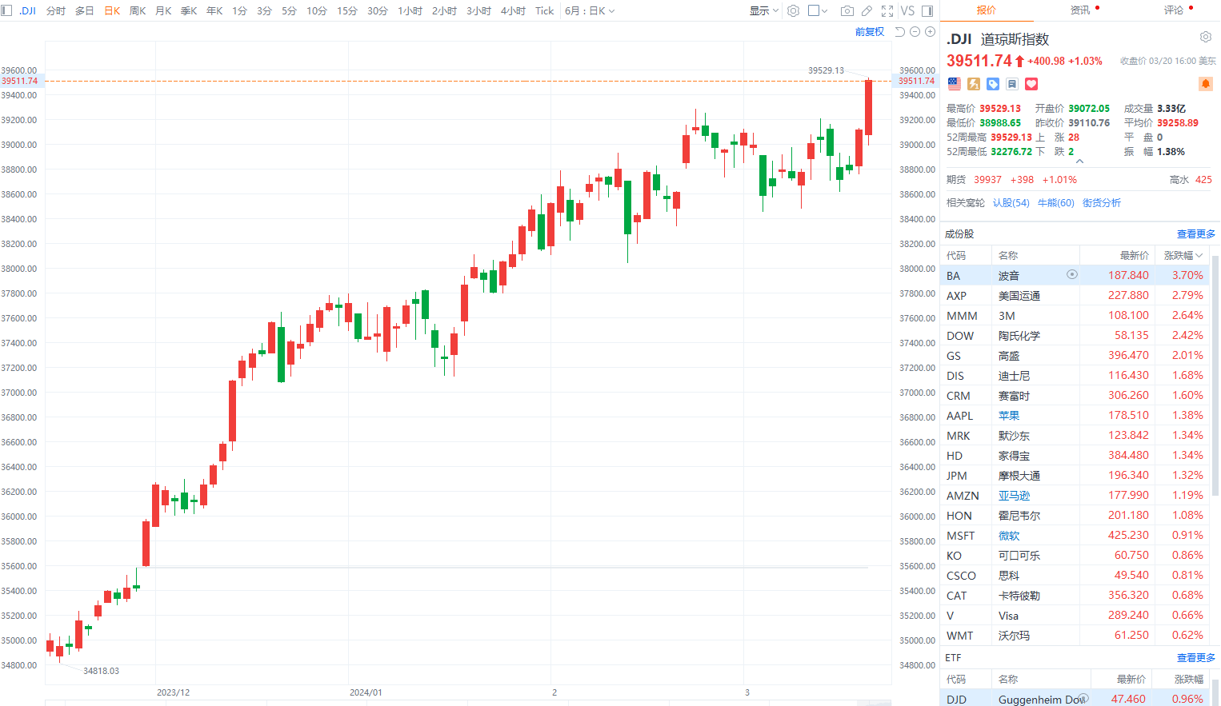This screenshot has height=706, width=1221.
Task: Open the 6月:日K period dropdown
Action: [590, 11]
